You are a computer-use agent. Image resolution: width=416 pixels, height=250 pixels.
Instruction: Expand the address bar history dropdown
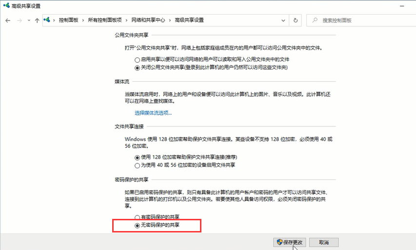[x=283, y=20]
